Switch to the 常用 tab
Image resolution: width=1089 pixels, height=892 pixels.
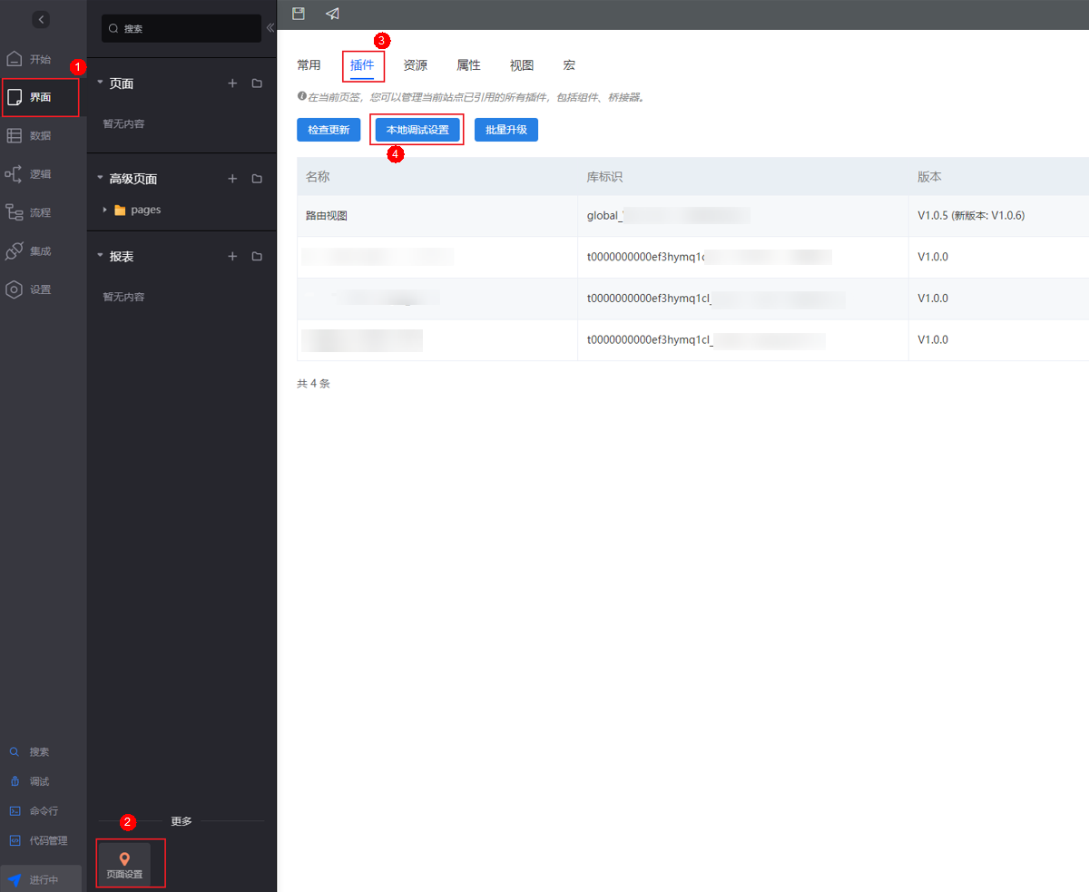[x=309, y=65]
